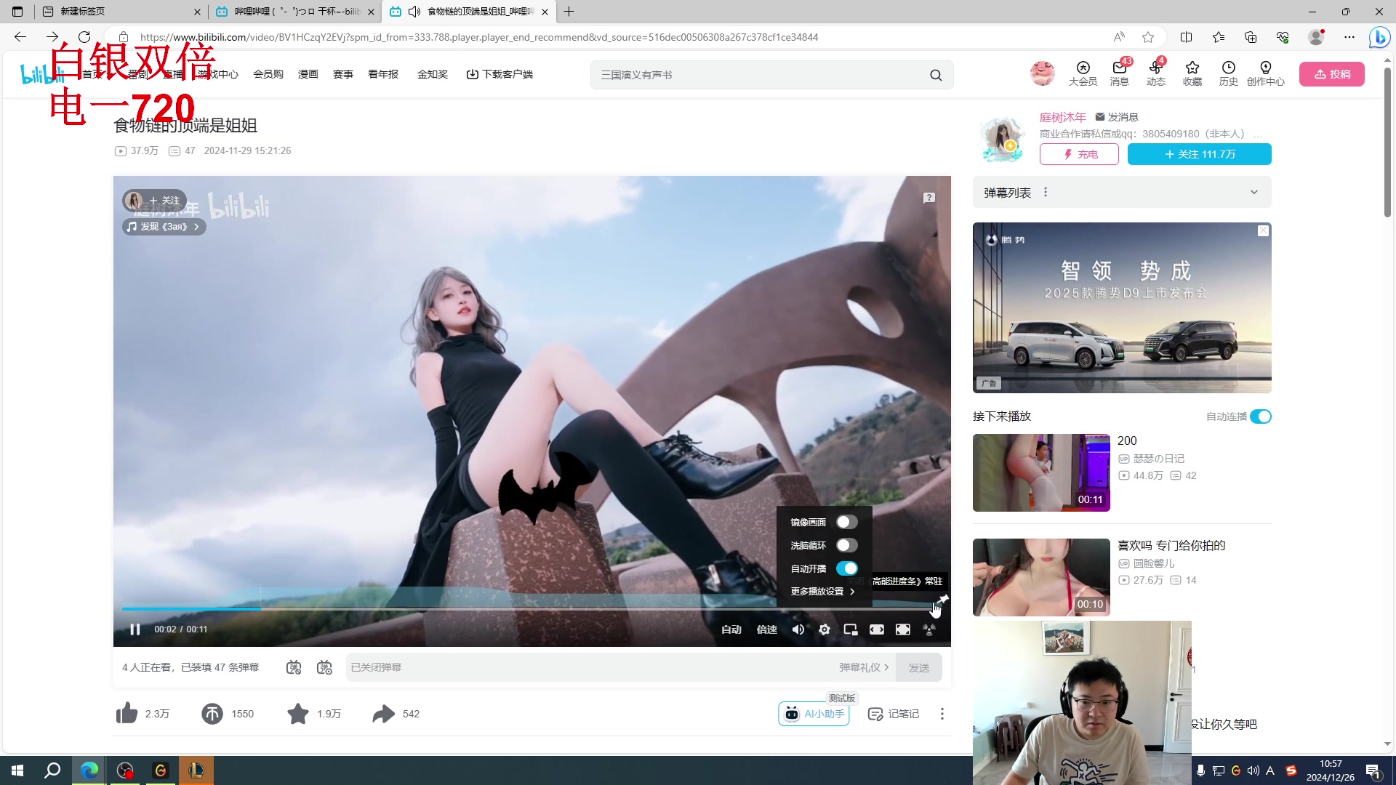Open danmaku settings icon
1396x785 pixels.
(x=324, y=667)
